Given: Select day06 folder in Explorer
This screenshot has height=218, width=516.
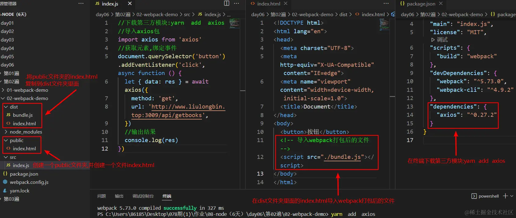Looking at the screenshot, I should pyautogui.click(x=7, y=65).
